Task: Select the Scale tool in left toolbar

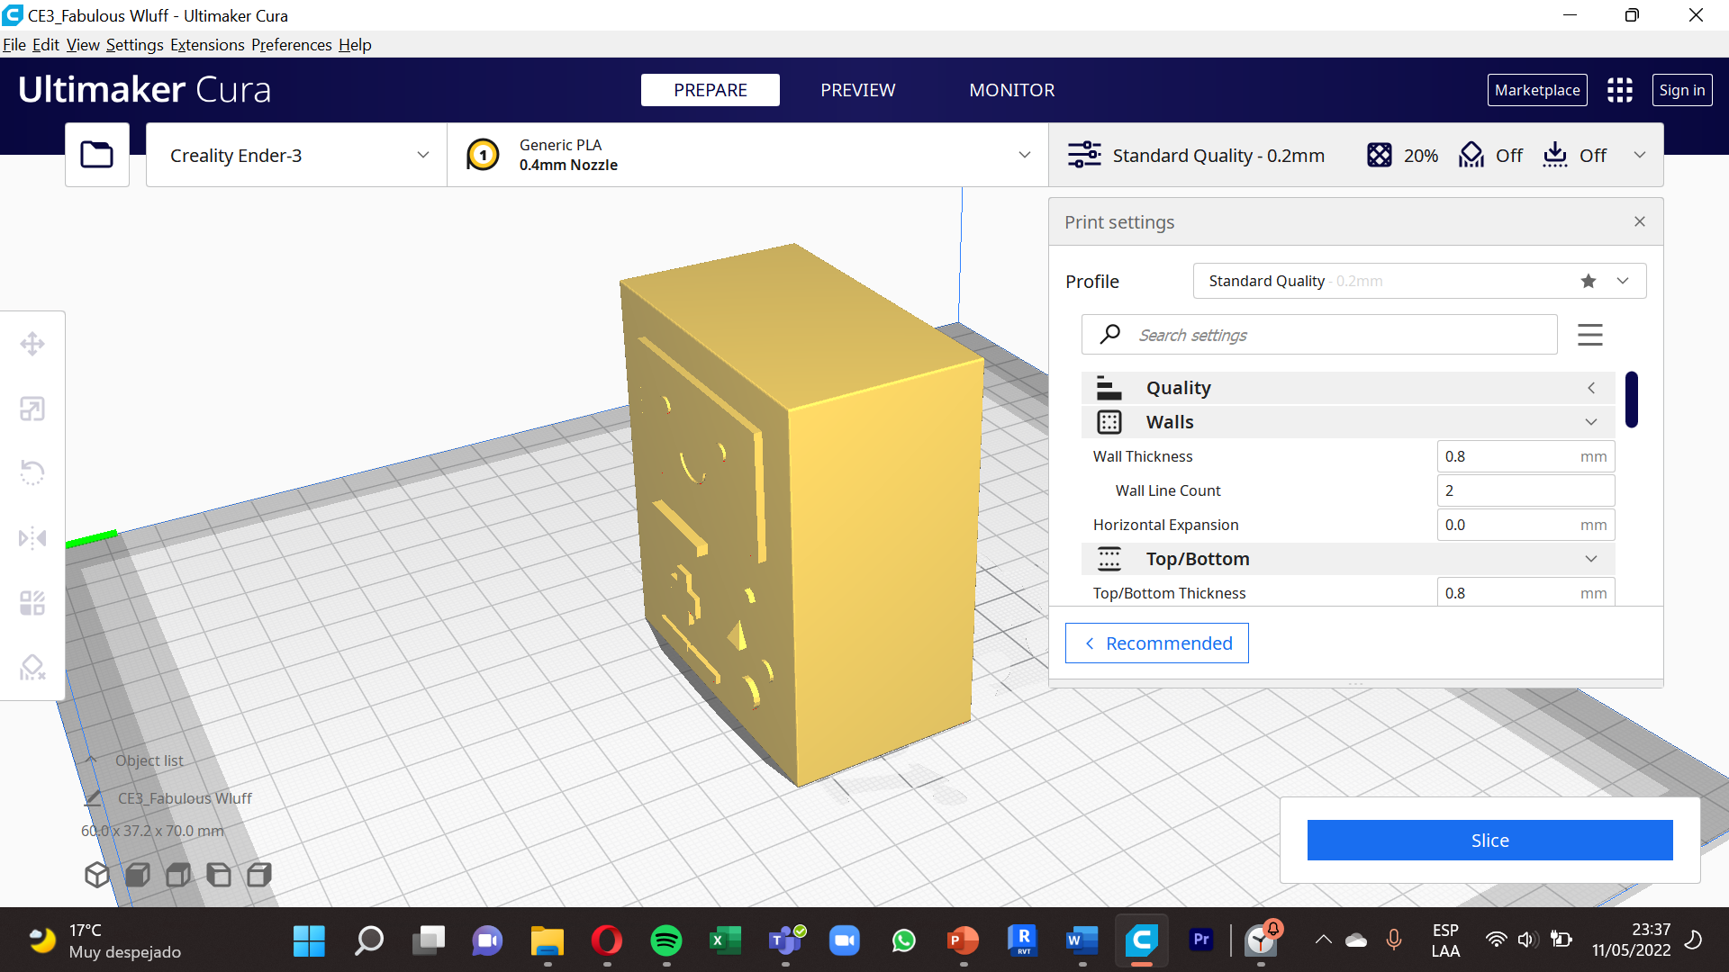Action: point(32,409)
